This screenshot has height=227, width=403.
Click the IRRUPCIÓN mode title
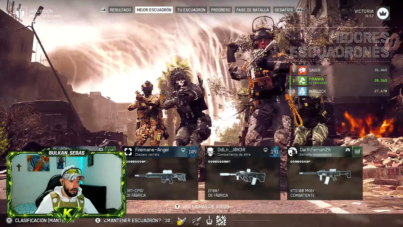[x=41, y=11]
